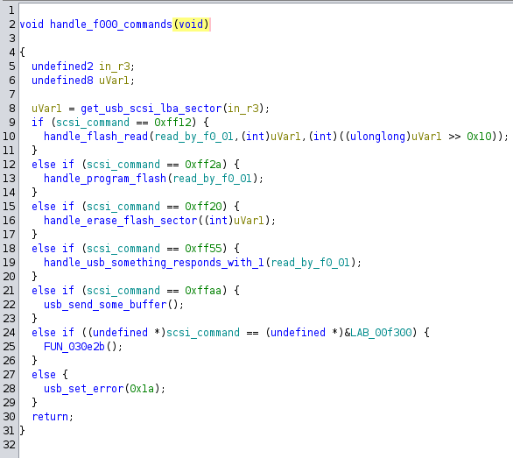Screen dimensions: 513x458
Task: Click line number 30 in gutter
Action: [x=9, y=417]
